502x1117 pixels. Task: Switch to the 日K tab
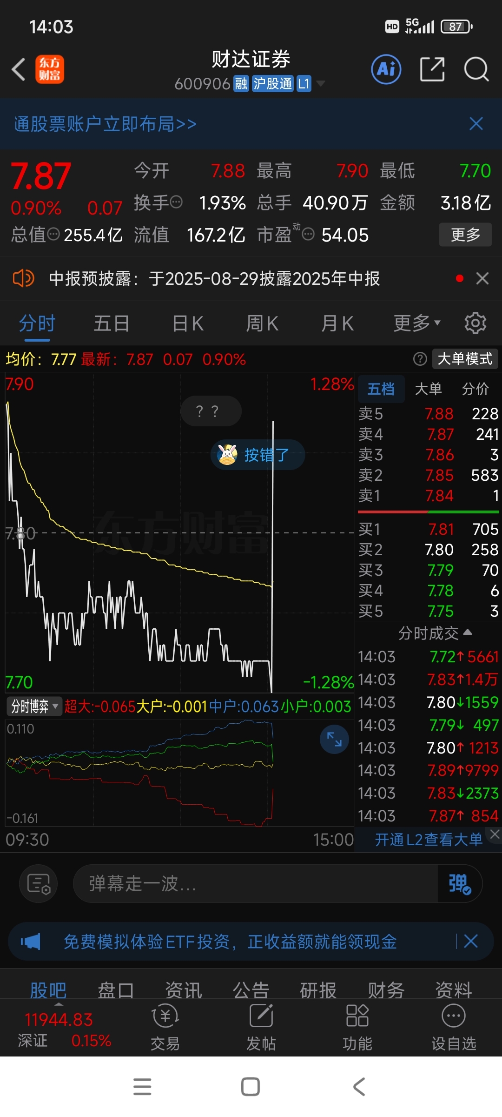pos(188,323)
